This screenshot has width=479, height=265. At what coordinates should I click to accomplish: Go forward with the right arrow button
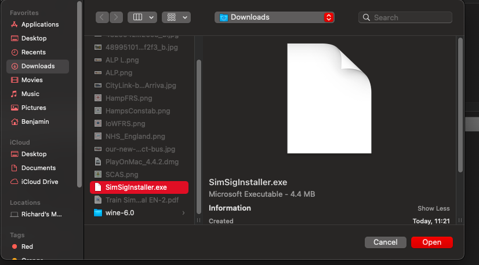[116, 17]
